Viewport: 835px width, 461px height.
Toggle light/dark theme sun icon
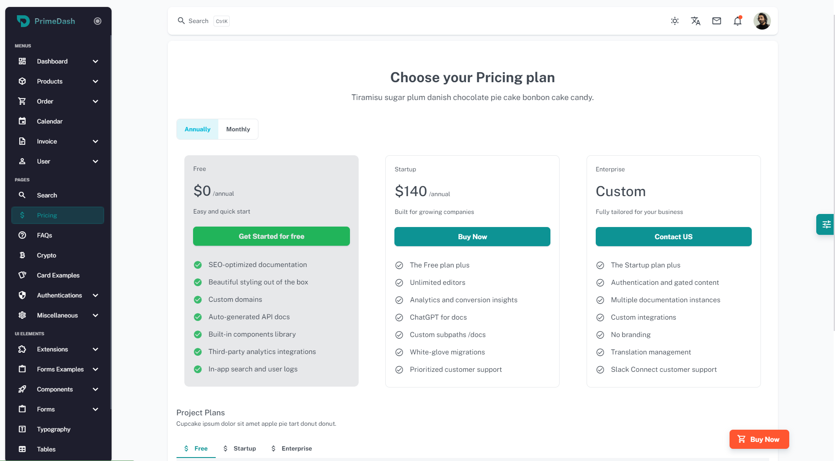tap(675, 21)
